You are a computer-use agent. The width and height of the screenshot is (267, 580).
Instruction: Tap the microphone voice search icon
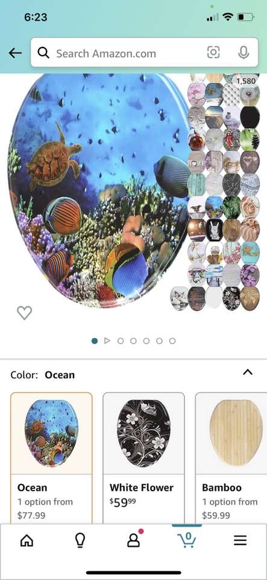click(x=243, y=53)
